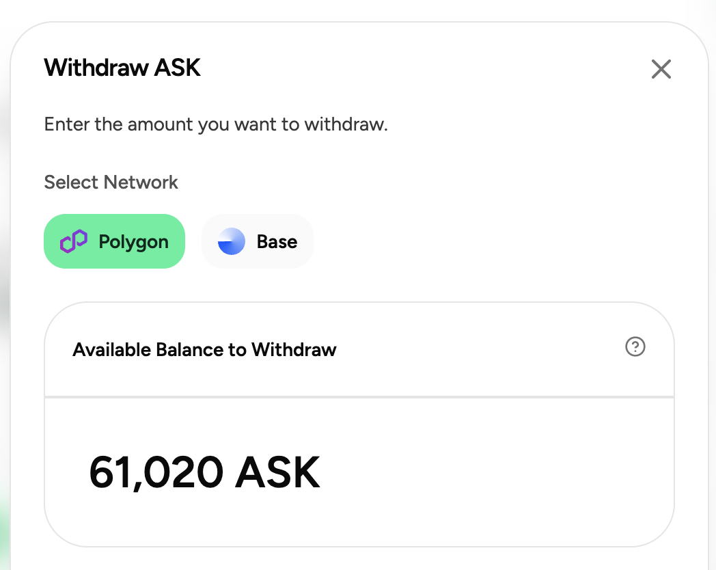Screen dimensions: 716x570
Task: Click the withdraw amount instruction text
Action: click(x=216, y=124)
